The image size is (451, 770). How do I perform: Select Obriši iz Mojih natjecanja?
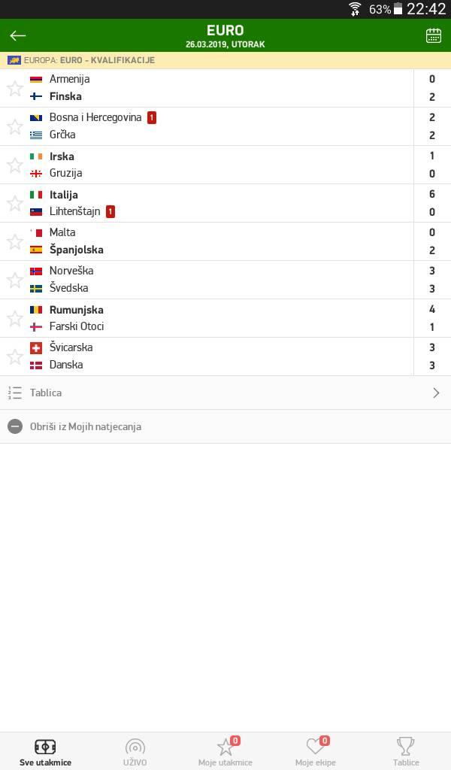(x=86, y=427)
